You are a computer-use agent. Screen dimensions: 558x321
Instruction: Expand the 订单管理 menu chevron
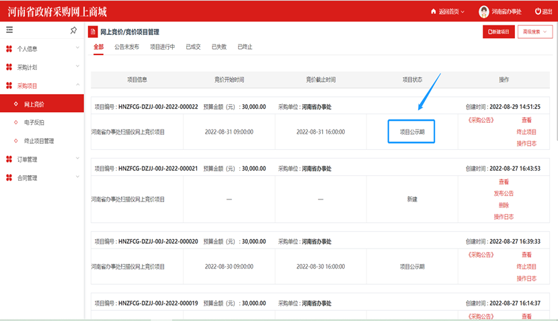(77, 158)
